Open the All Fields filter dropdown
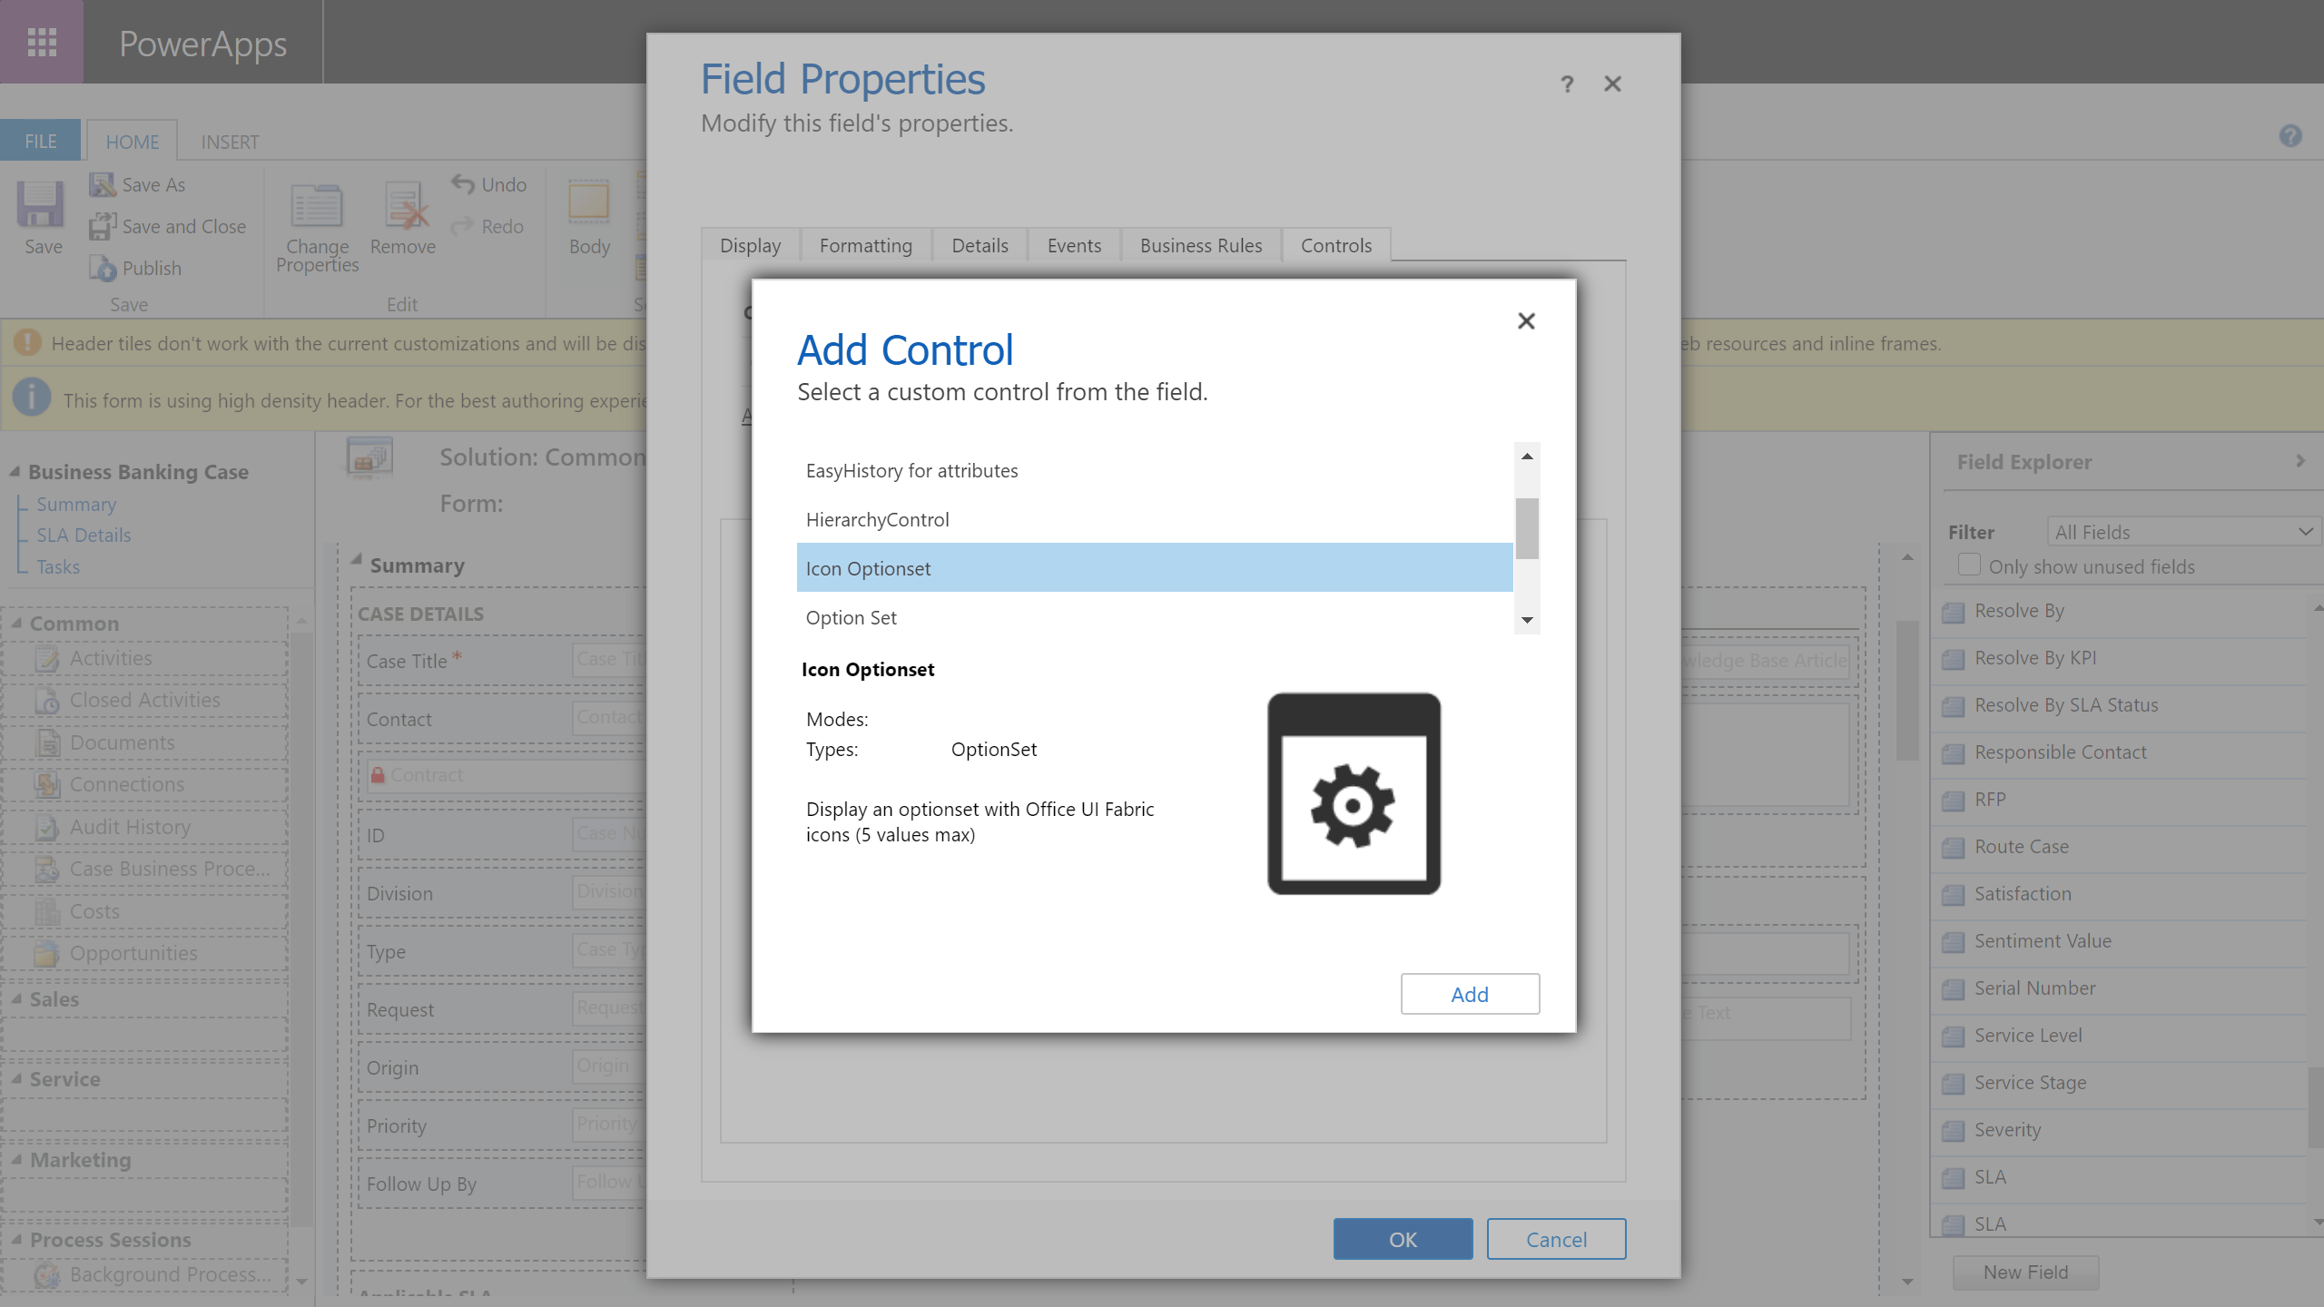Screen dimensions: 2324x1307 [2183, 532]
